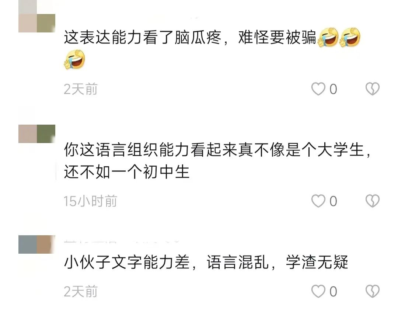Image resolution: width=398 pixels, height=309 pixels.
Task: Click the 15小时前 timestamp
Action: tap(90, 201)
